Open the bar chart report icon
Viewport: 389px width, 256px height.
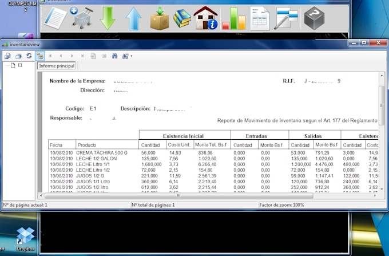(234, 18)
